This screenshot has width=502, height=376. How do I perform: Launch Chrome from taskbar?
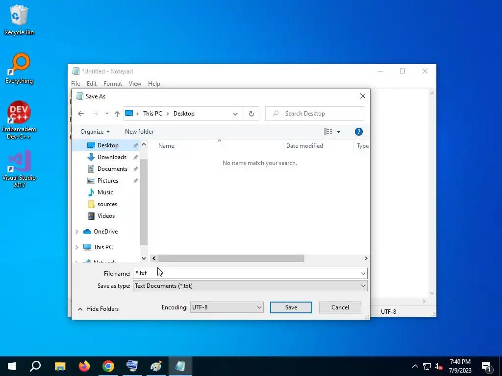pos(108,366)
